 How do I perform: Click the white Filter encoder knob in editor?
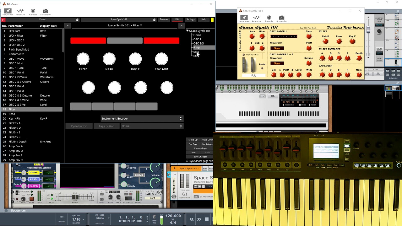click(x=83, y=59)
